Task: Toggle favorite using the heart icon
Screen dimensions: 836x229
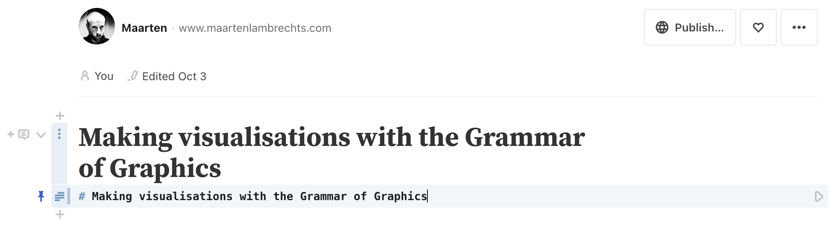Action: tap(759, 27)
